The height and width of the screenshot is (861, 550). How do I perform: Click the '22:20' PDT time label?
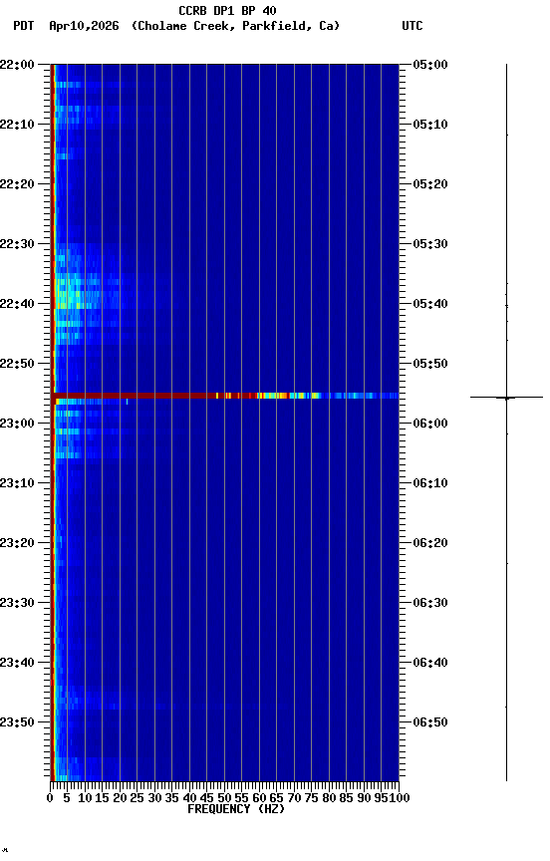(17, 184)
